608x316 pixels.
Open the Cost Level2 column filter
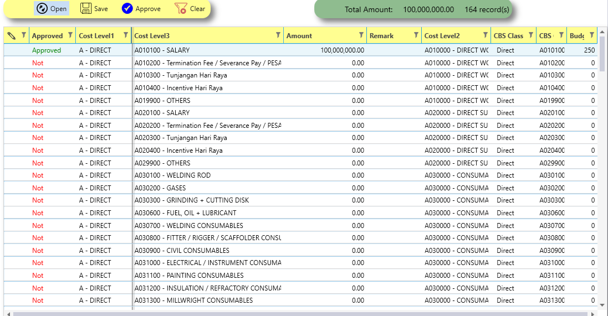(486, 35)
